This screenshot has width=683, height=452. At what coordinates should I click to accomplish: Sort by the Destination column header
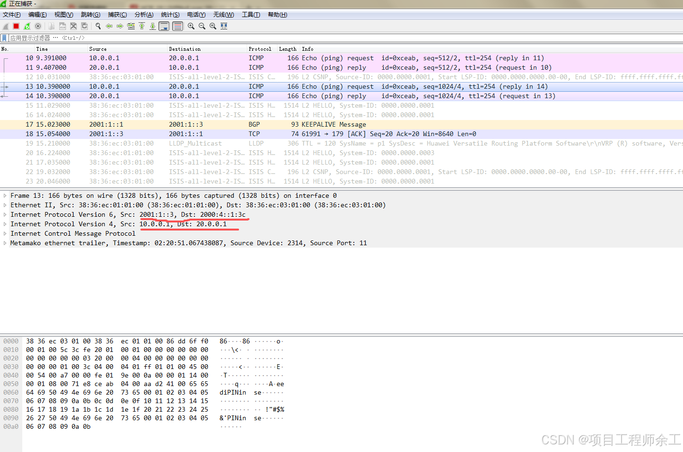pyautogui.click(x=207, y=49)
